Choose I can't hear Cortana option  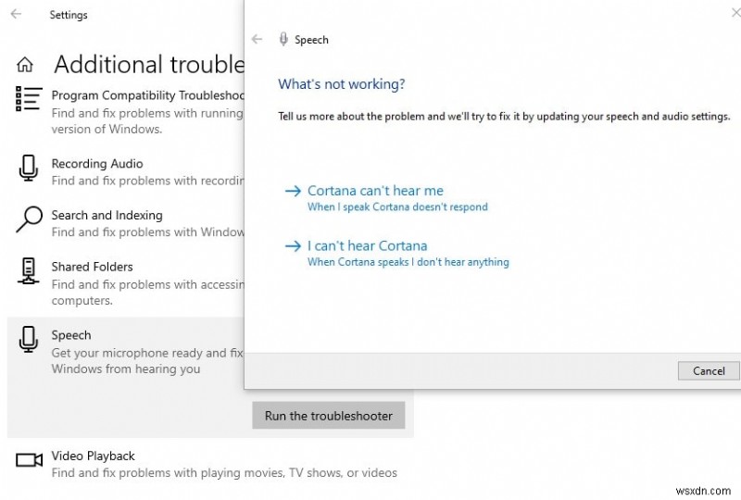click(x=367, y=246)
